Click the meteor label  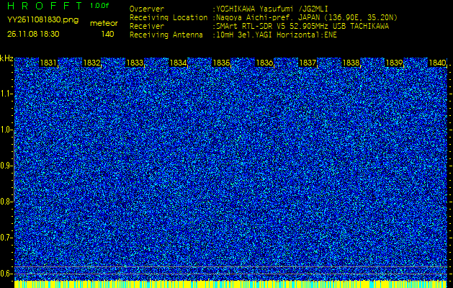pos(104,23)
